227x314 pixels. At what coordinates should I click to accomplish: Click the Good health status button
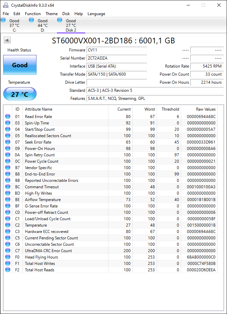coord(20,65)
